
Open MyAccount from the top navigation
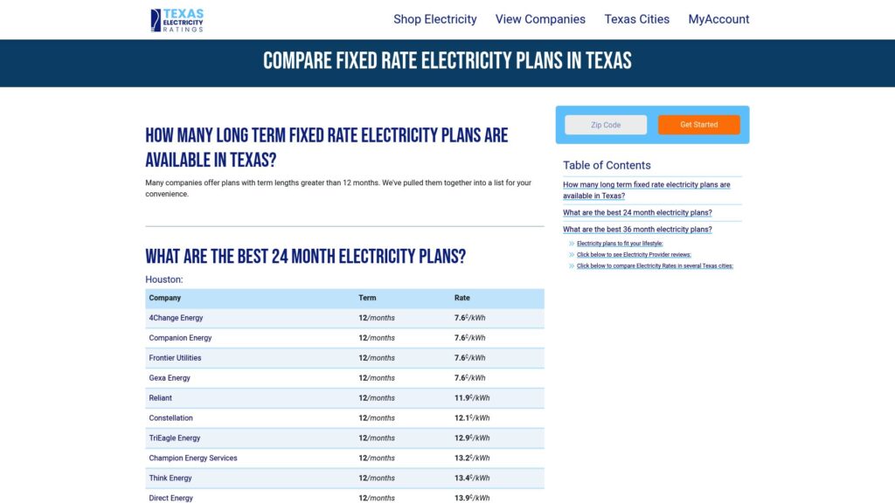click(x=718, y=19)
